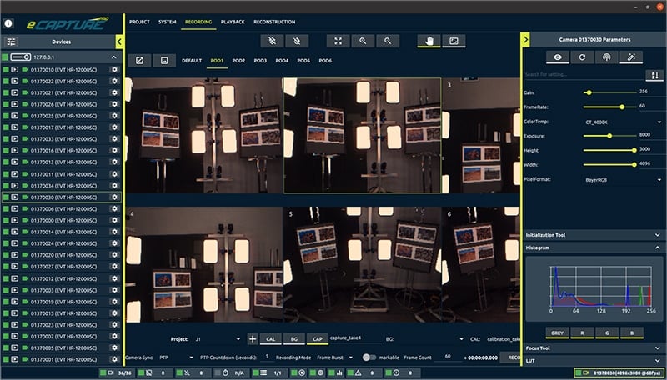Collapse the 127.0.0.1 device group
Viewport: 667px width, 380px height.
114,57
